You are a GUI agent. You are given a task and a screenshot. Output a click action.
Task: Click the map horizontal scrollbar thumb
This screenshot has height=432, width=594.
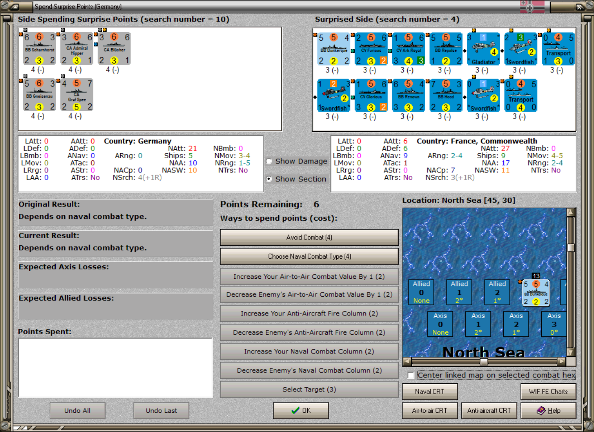(484, 361)
